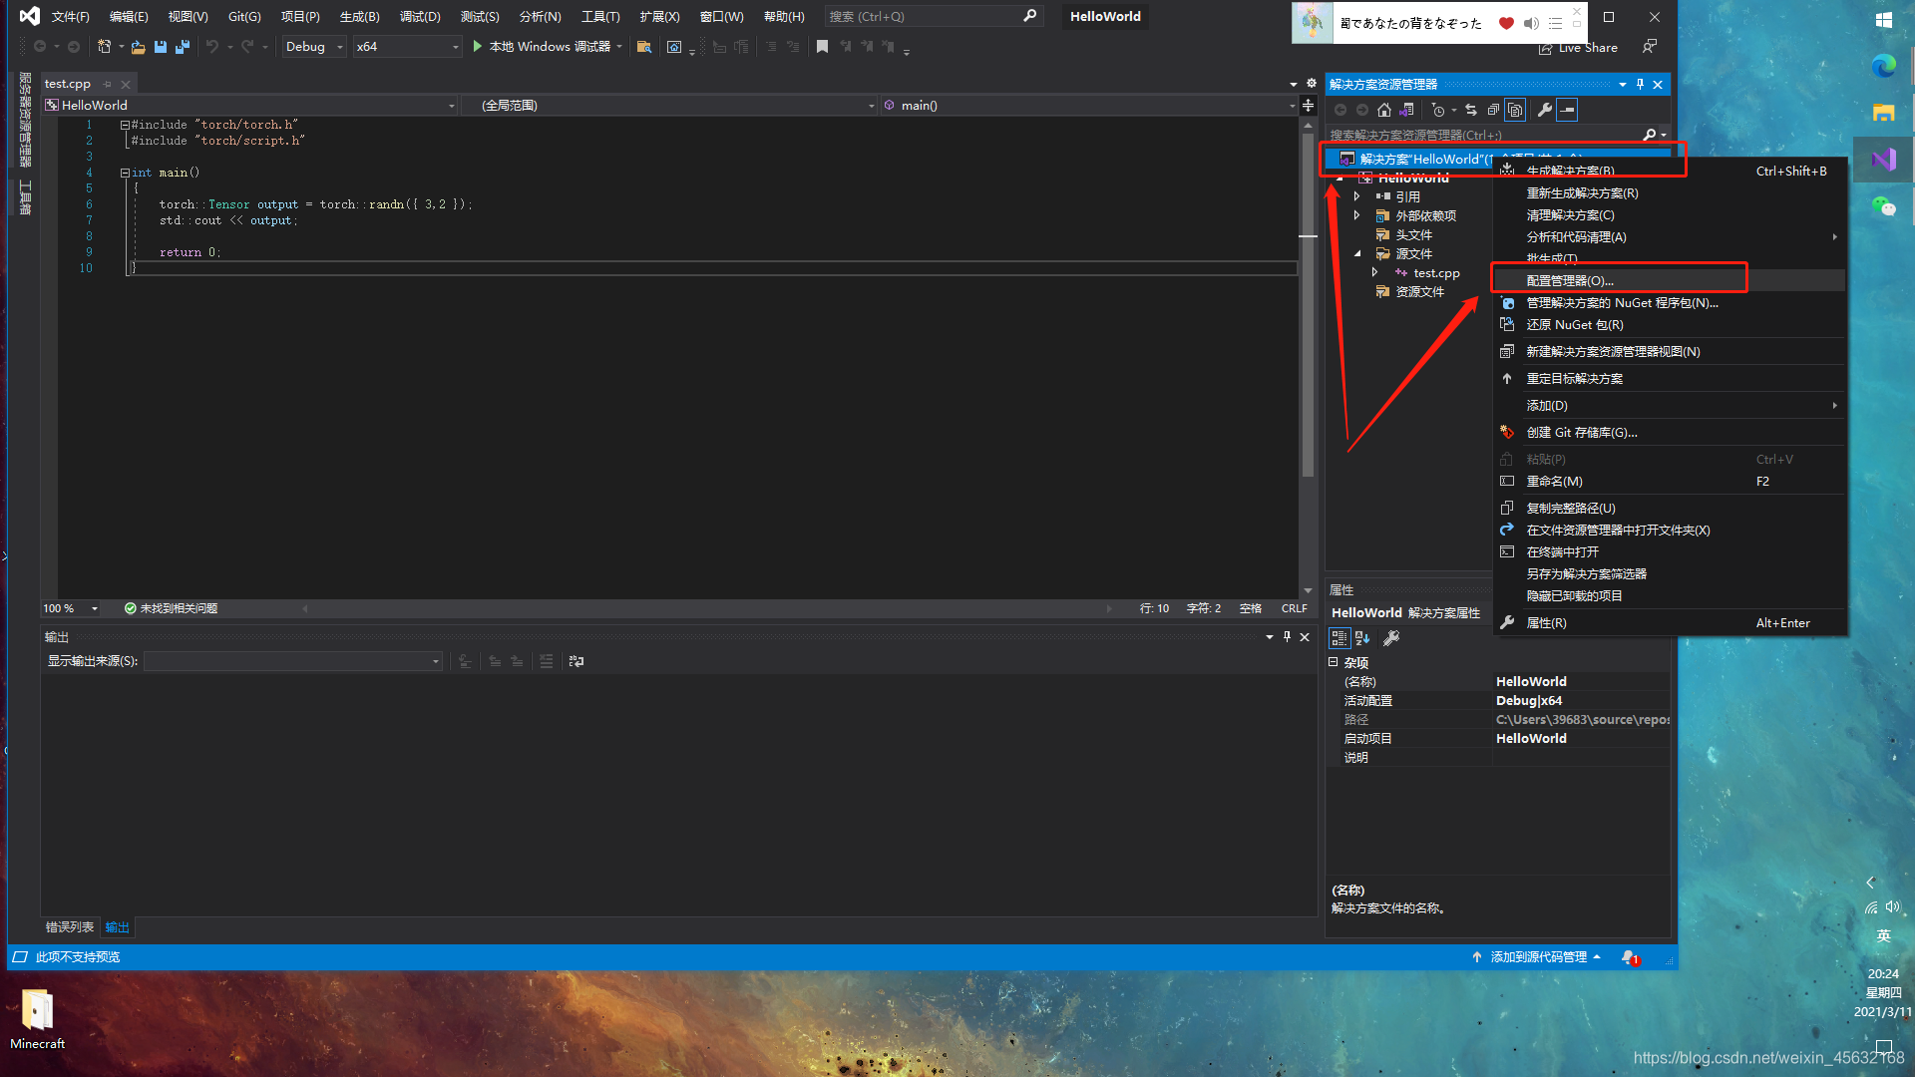Click Sync with Active Document icon

tap(1471, 110)
